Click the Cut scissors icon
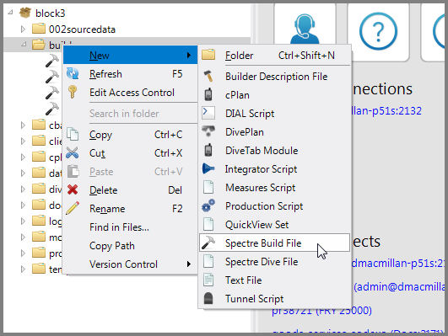 (x=73, y=153)
